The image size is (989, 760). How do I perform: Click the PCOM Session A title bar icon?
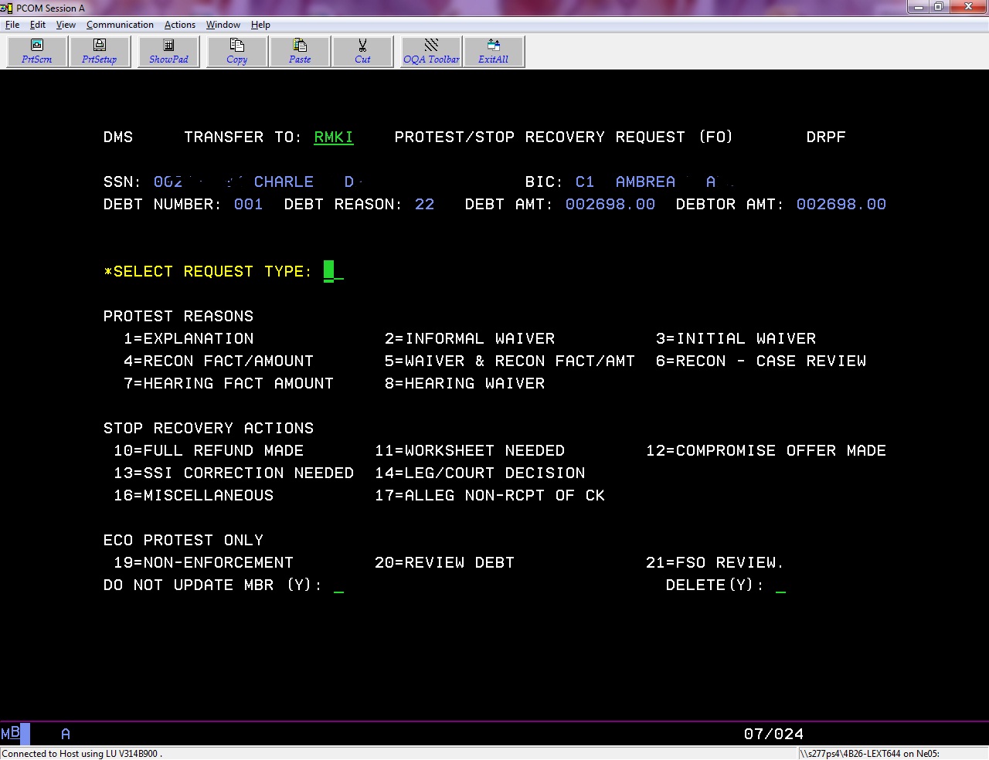click(x=7, y=8)
